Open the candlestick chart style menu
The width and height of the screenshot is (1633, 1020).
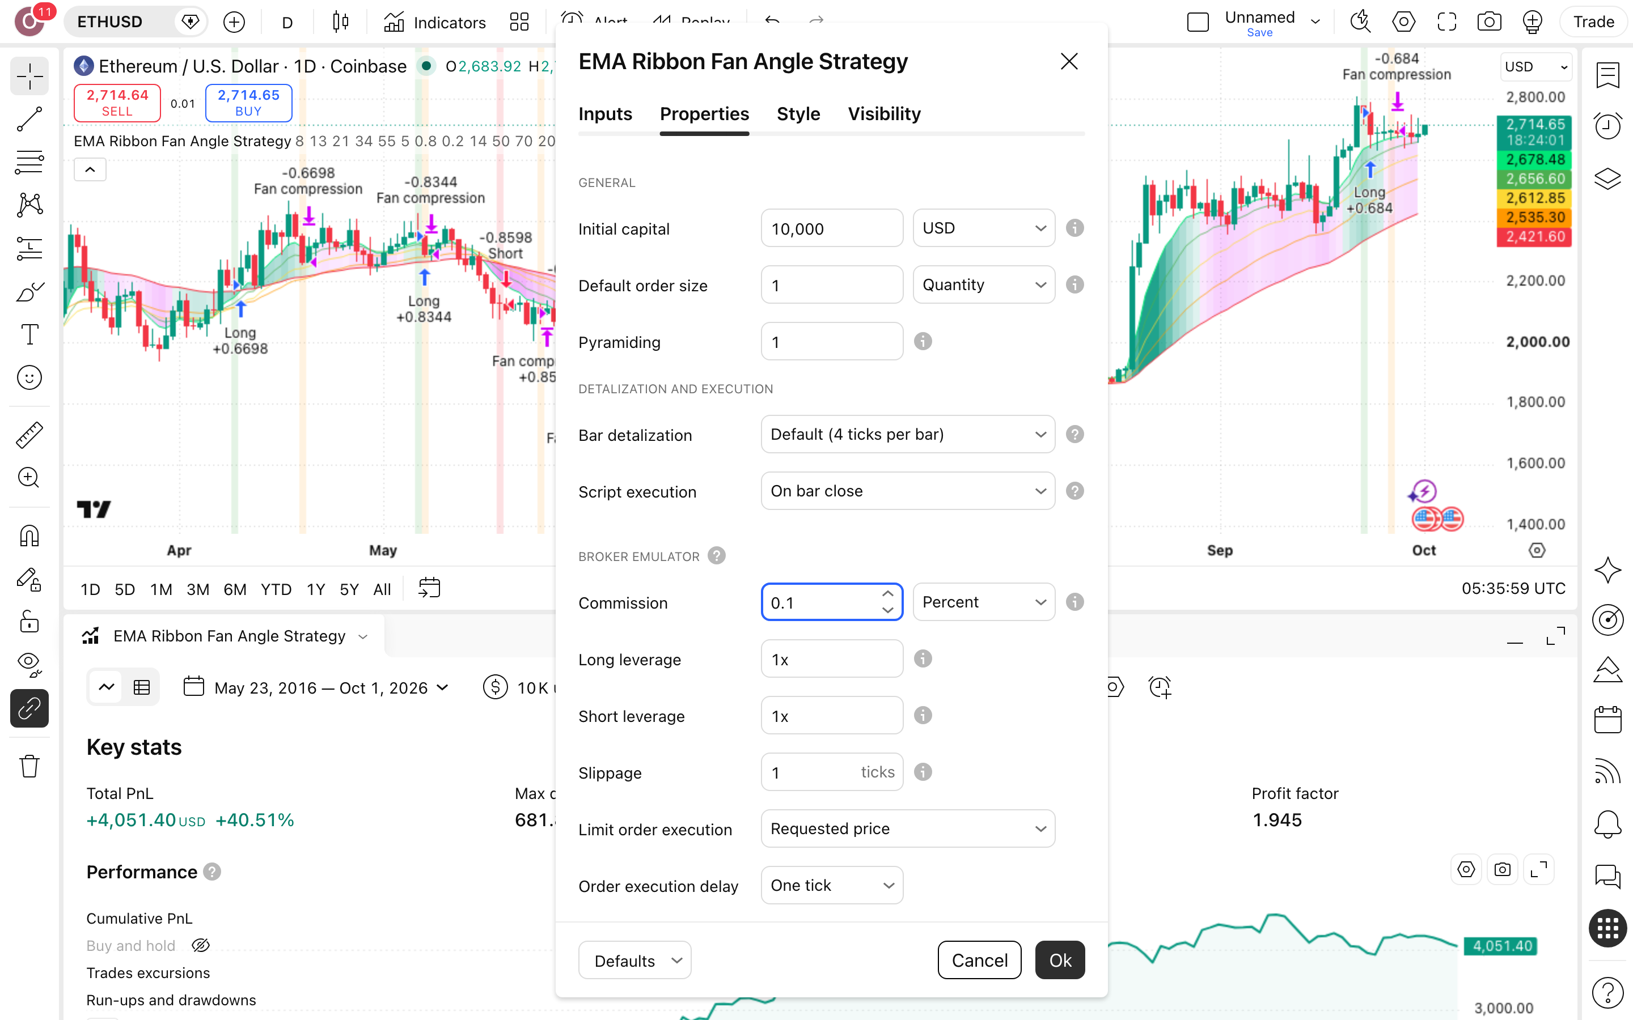pyautogui.click(x=340, y=22)
